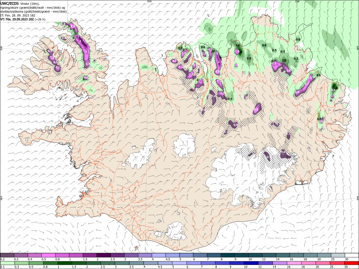Click the valid time line 'VT: Fös. 29.09.2023 20Z'

pos(17,19)
